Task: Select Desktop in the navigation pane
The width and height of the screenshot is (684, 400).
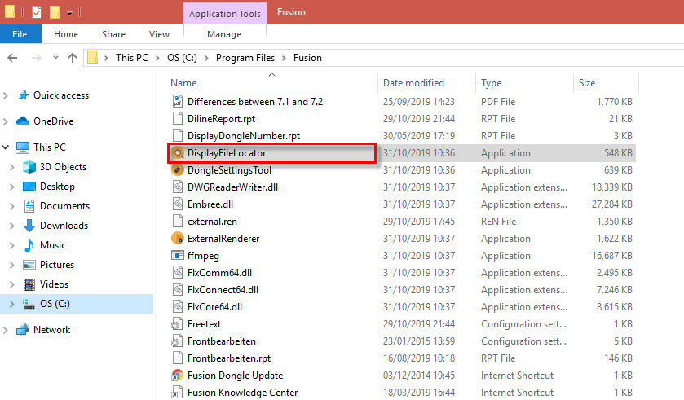Action: (57, 187)
